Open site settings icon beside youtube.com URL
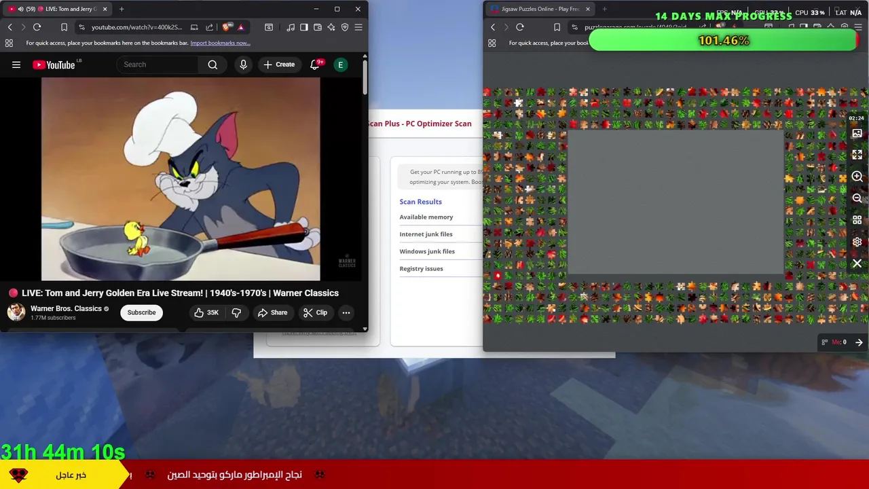This screenshot has height=489, width=869. click(81, 27)
